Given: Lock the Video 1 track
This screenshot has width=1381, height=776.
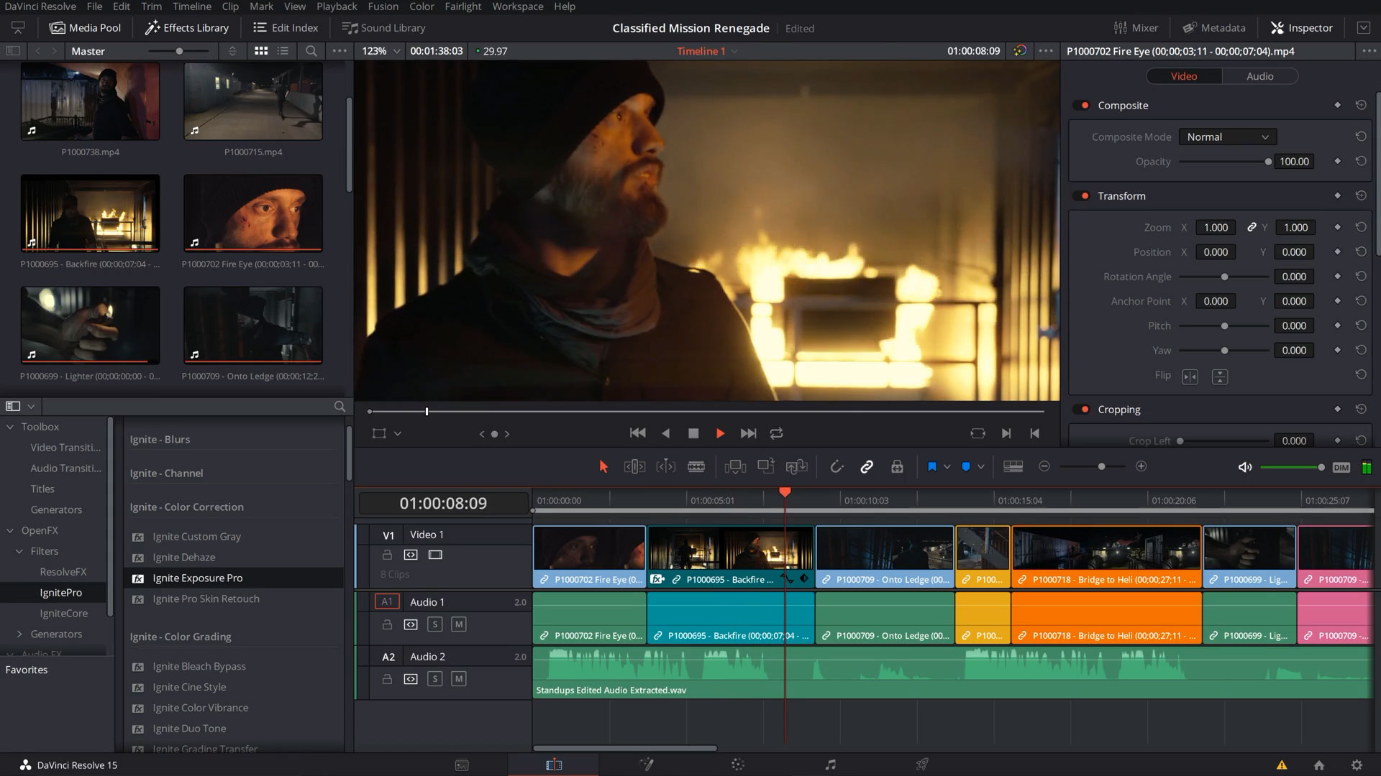Looking at the screenshot, I should click(386, 554).
